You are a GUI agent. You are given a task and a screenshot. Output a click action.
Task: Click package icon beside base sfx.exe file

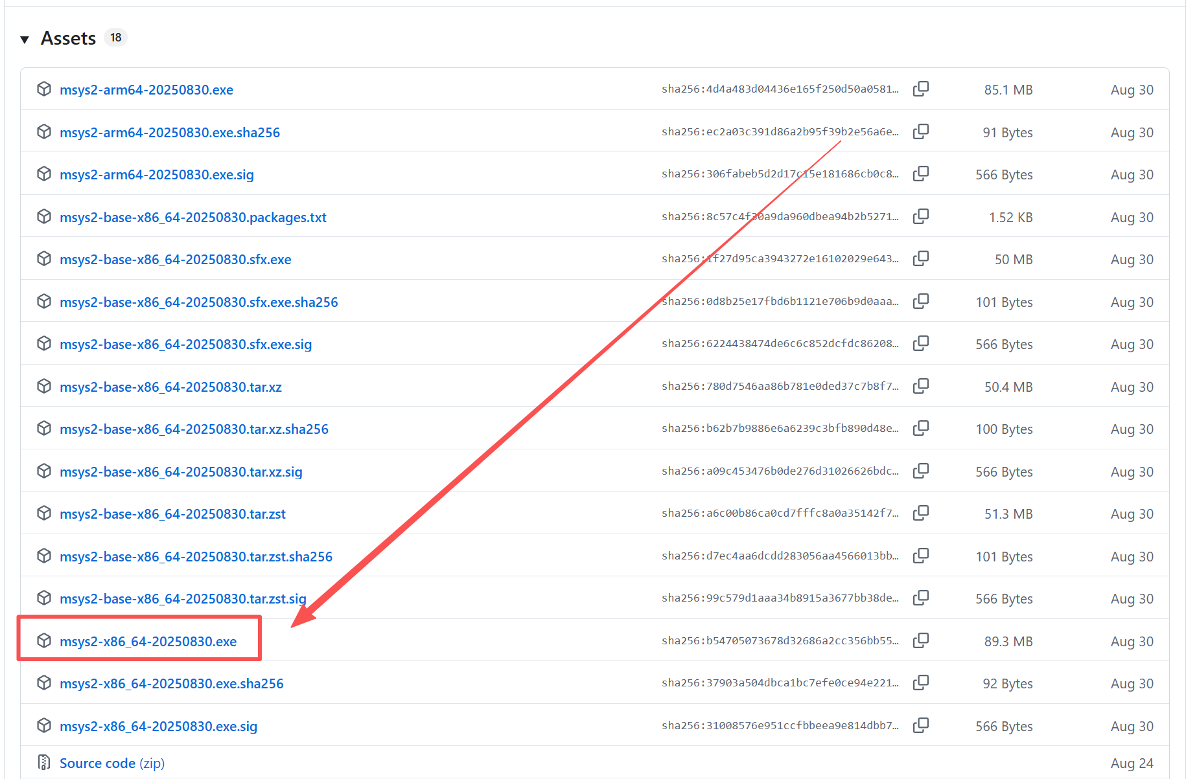[44, 258]
